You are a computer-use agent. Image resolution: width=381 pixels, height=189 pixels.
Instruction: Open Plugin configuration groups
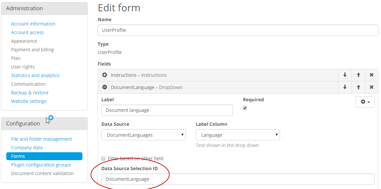[x=41, y=165]
